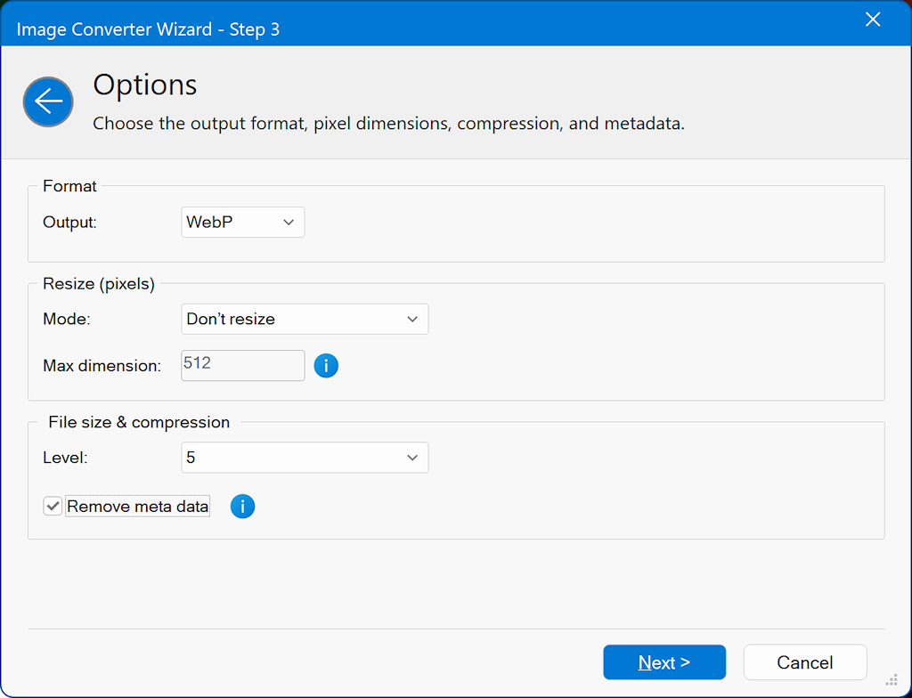Click the "Options" page heading
912x698 pixels.
145,85
